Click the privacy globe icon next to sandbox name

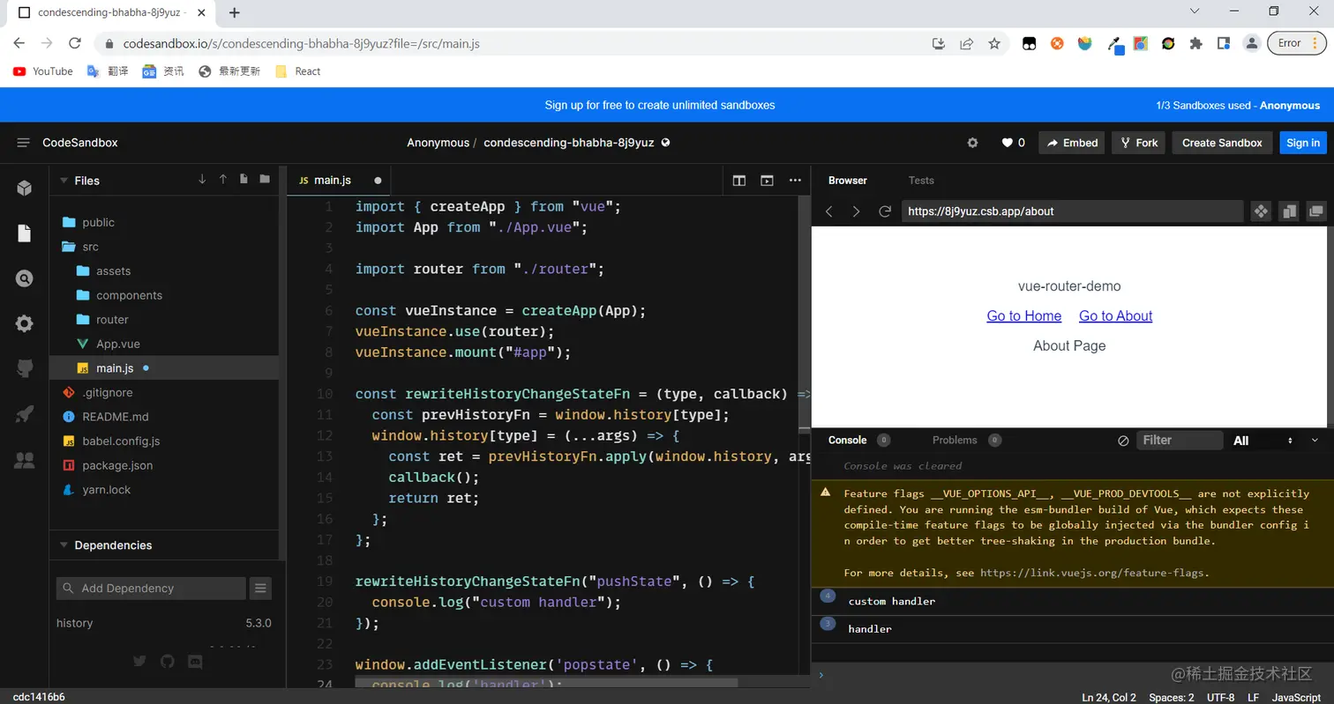tap(666, 143)
